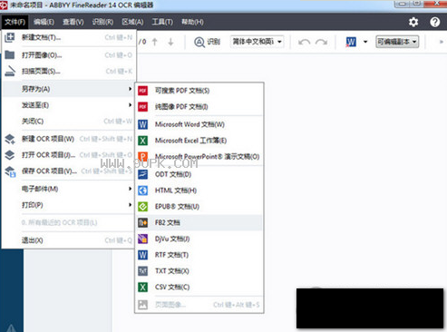Choose 新建 OCR 项目(W) entry
Screen dimensions: 447x332
69,139
